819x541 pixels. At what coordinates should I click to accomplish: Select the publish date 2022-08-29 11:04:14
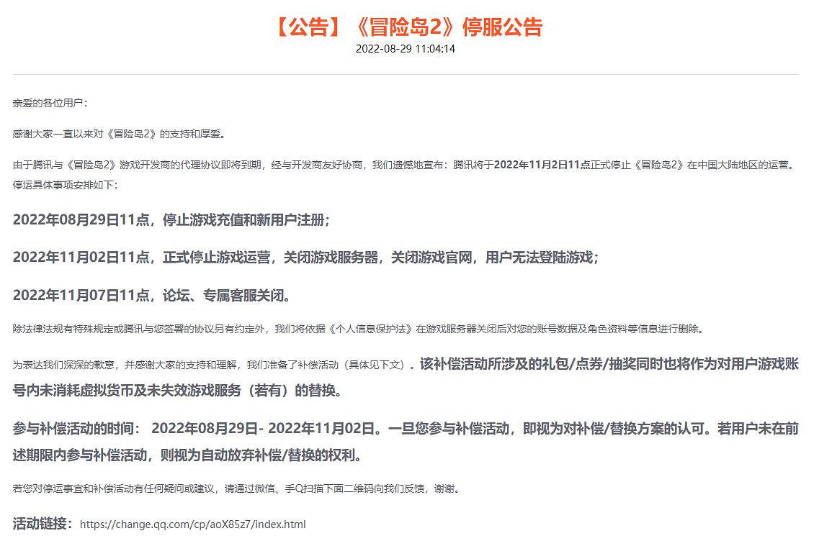[x=409, y=49]
